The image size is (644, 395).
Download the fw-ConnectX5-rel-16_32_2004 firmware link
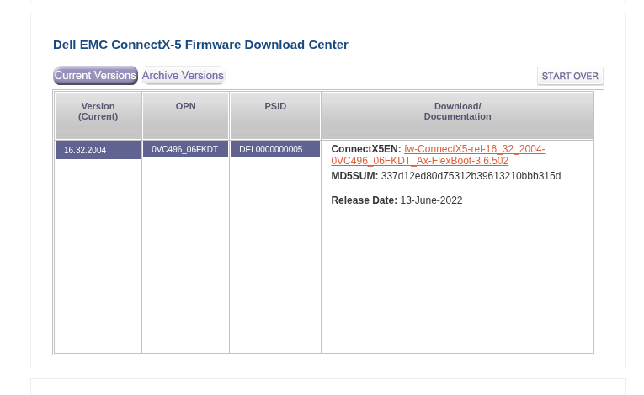click(474, 149)
